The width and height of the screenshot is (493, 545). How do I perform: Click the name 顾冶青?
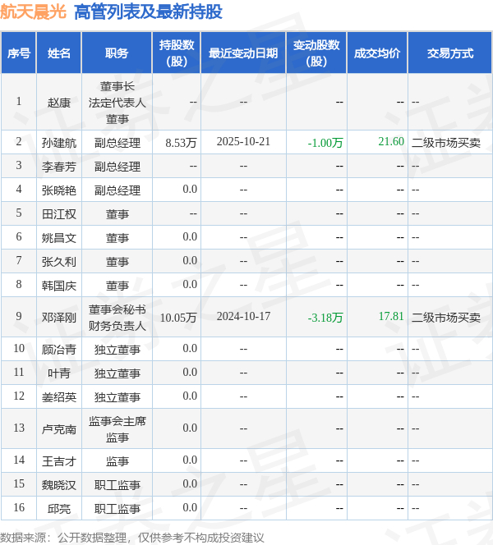tap(59, 350)
